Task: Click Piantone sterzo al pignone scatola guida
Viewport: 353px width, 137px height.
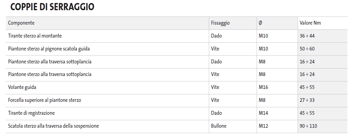Action: pos(49,49)
